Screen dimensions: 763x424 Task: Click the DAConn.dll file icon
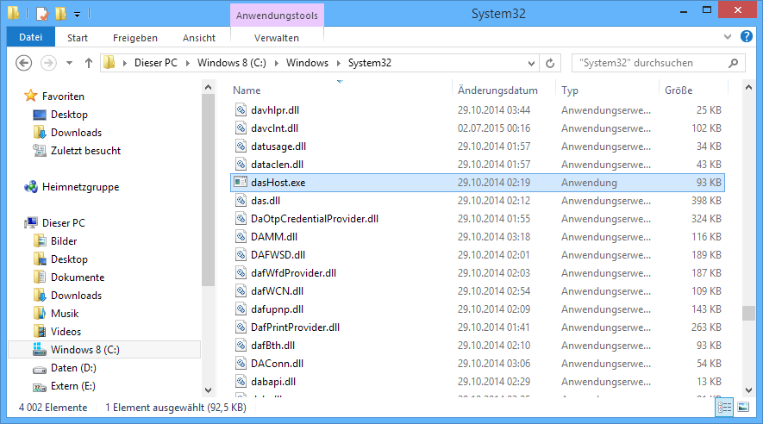(x=241, y=363)
